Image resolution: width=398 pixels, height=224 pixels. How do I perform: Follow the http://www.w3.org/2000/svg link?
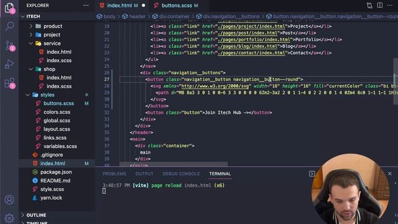coord(215,86)
